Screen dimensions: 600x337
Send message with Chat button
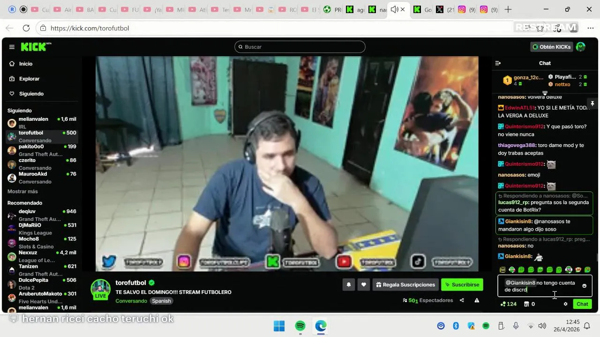tap(582, 304)
